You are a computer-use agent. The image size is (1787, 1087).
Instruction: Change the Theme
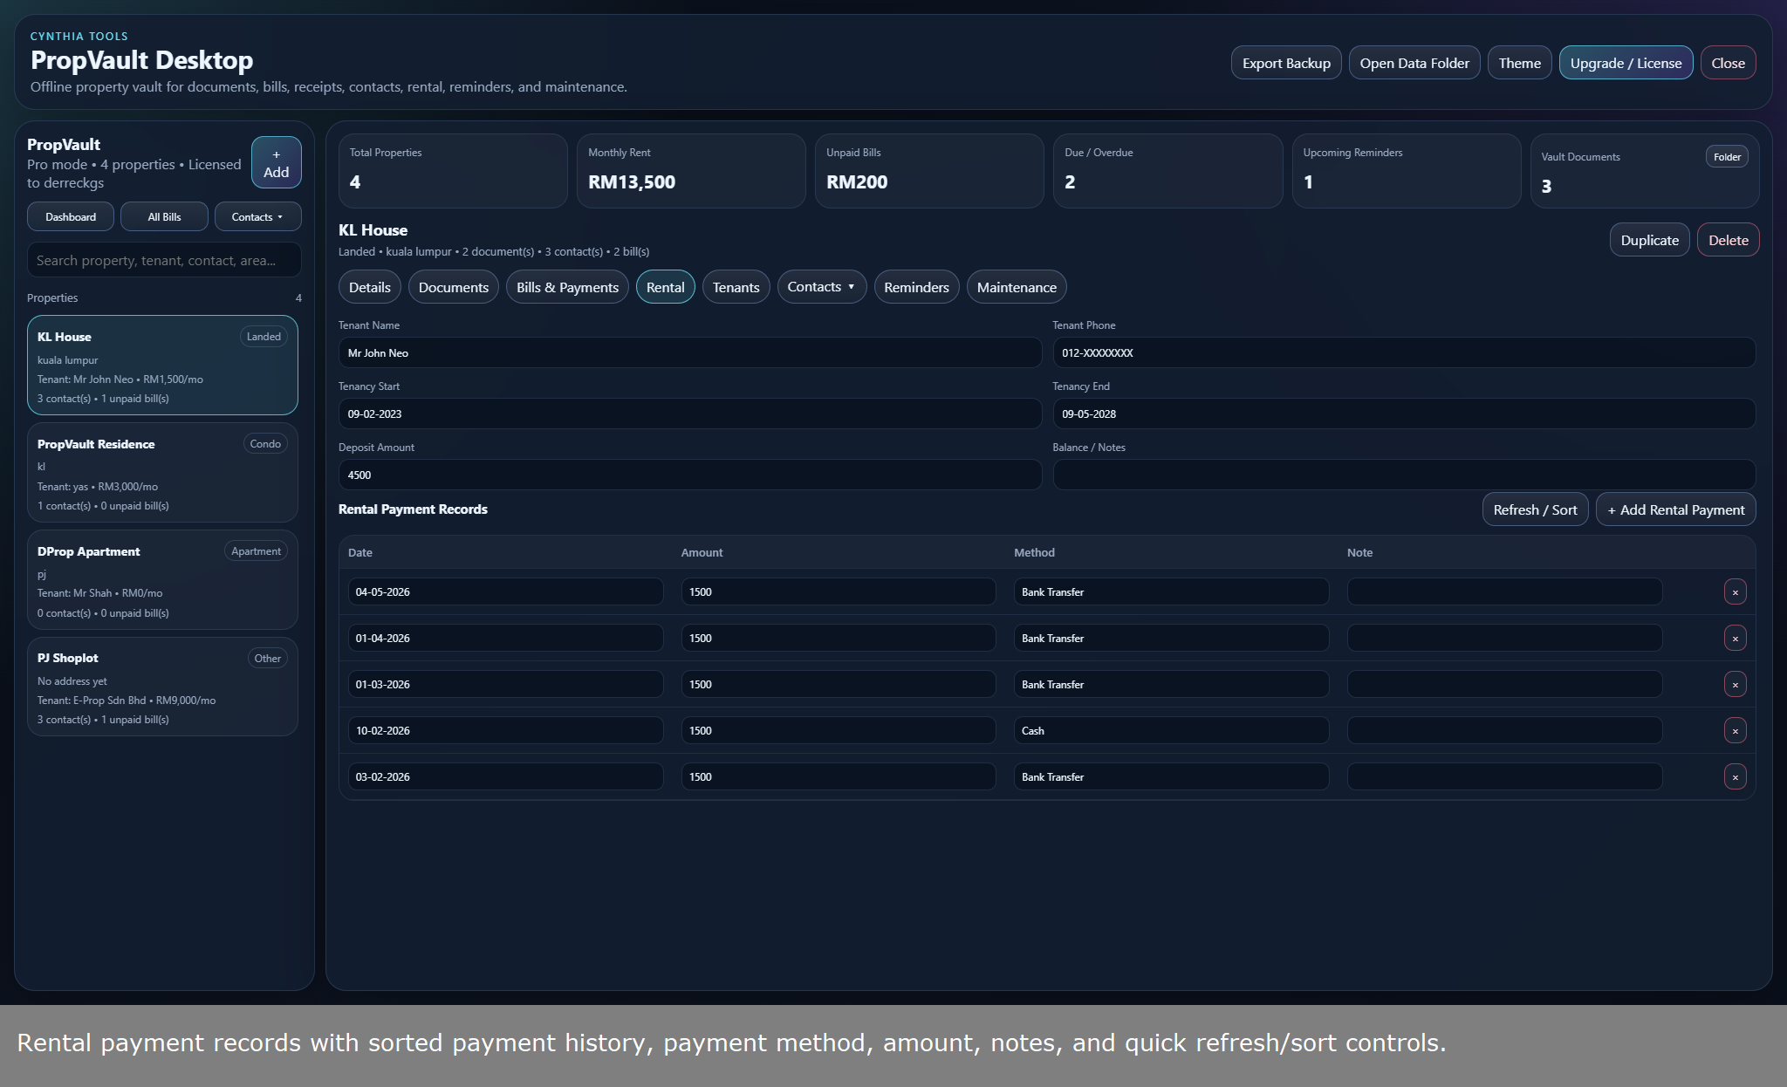pyautogui.click(x=1519, y=63)
